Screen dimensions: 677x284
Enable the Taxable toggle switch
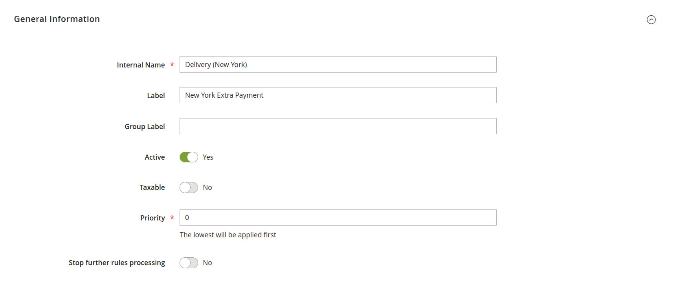(189, 188)
